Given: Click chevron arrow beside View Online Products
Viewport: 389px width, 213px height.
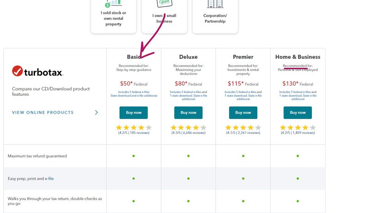Looking at the screenshot, I should (96, 112).
